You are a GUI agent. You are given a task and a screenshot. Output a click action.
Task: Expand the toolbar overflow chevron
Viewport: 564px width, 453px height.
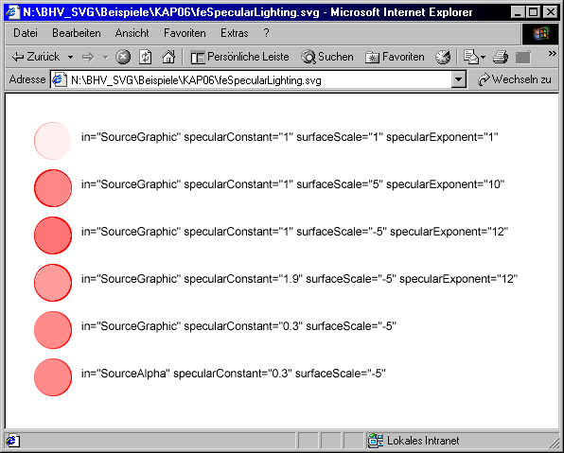point(552,54)
